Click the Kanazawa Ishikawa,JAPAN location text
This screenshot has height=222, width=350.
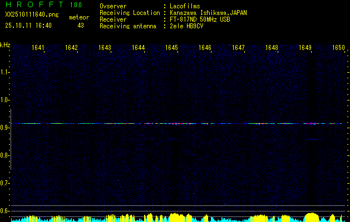(x=209, y=13)
